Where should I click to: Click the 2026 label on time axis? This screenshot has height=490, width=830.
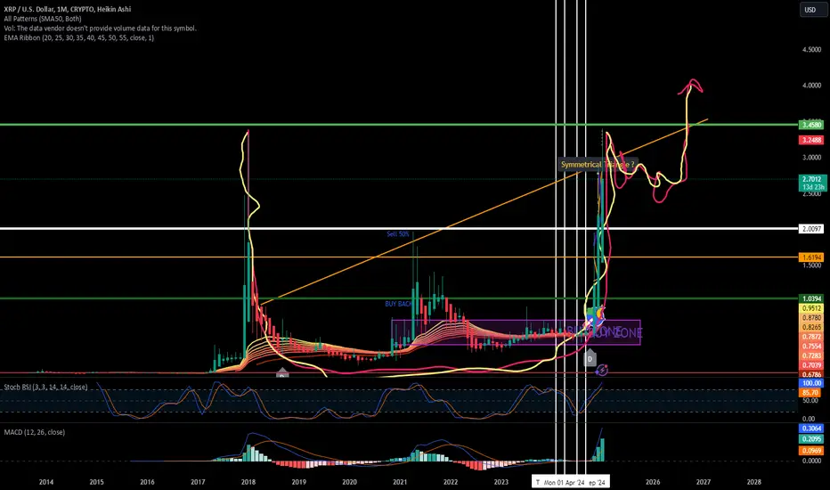653,482
